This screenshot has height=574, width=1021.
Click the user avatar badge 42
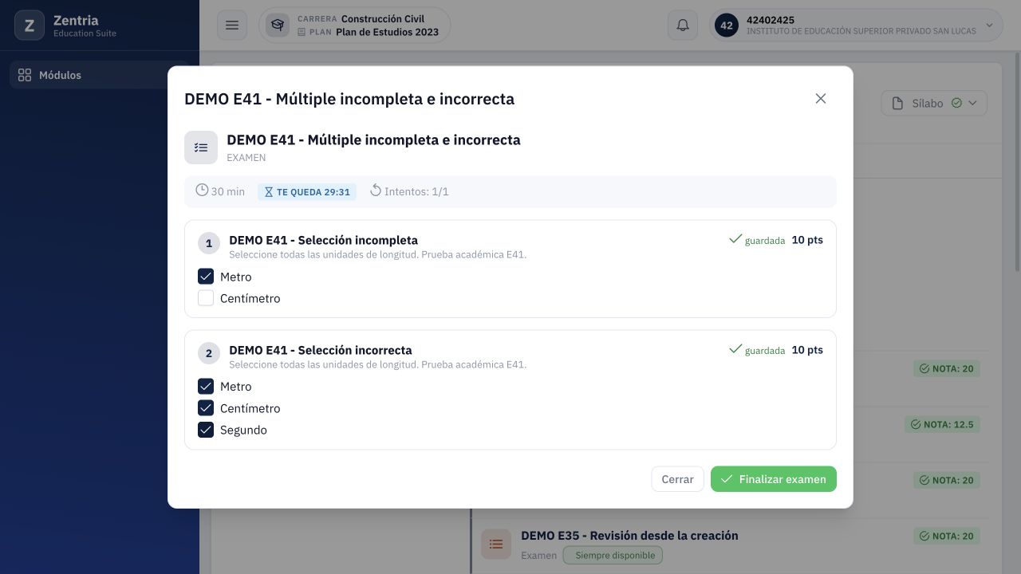point(727,26)
